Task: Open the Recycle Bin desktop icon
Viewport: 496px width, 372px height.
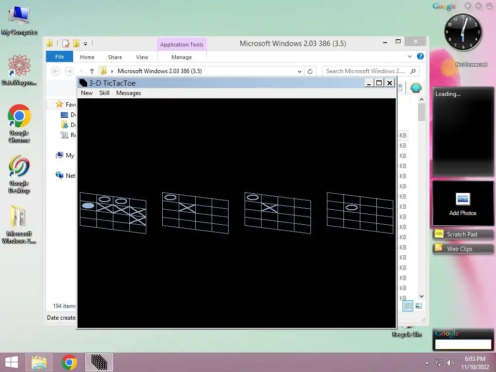Action: (407, 332)
